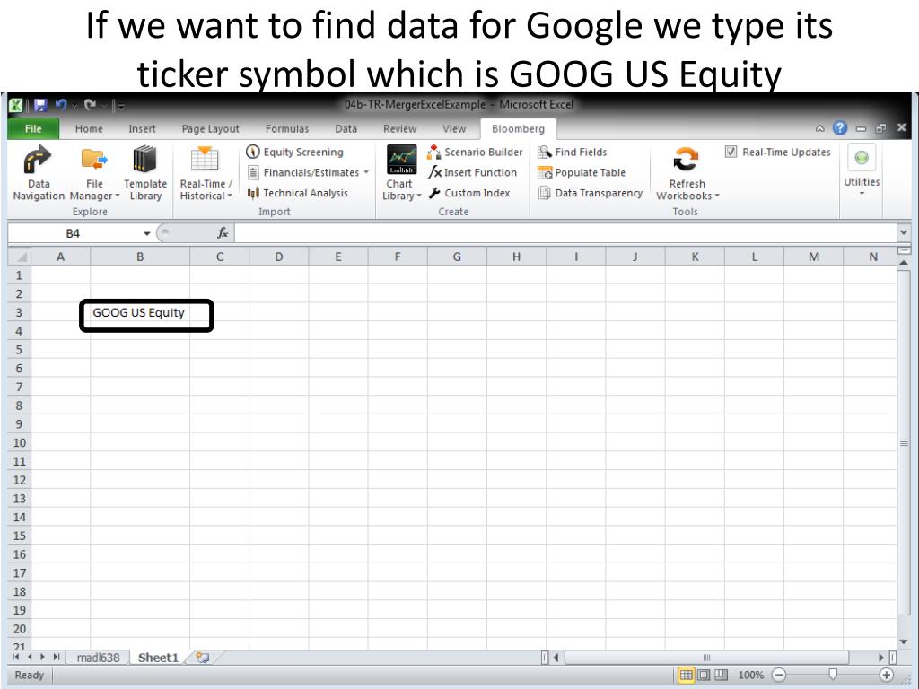Open Scenario Builder

coord(475,153)
